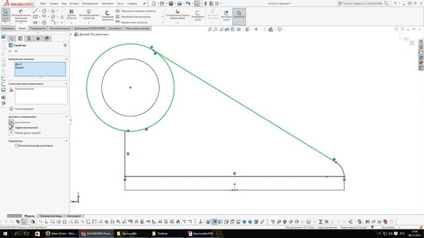Screen dimensions: 424x238
Task: Select the tangency entry in Existing Relations list
Action: tap(25, 89)
